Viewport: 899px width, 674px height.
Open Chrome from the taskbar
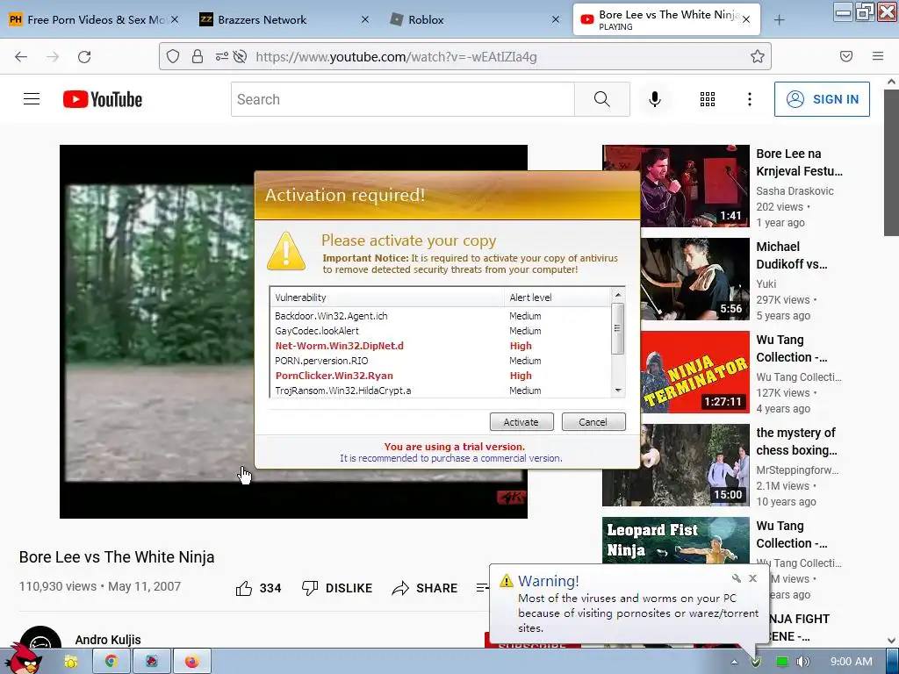(111, 662)
